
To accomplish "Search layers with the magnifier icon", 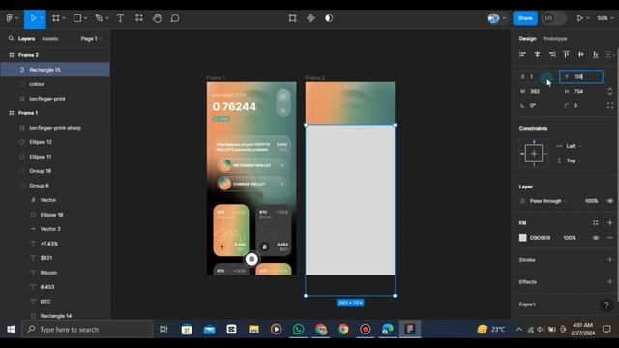I will [11, 39].
